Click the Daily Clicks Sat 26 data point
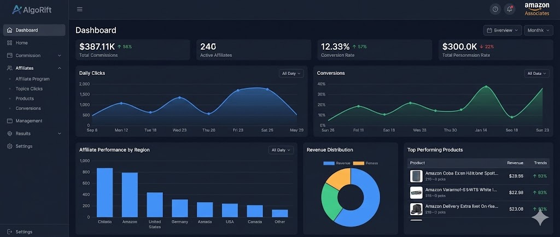 [x=267, y=89]
